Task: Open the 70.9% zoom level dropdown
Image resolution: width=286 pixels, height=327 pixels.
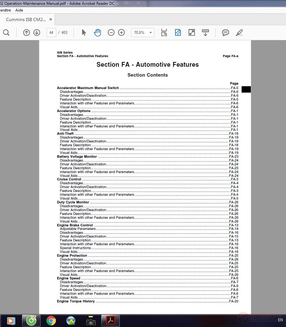Action: (143, 33)
